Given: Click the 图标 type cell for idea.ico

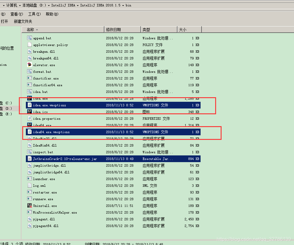Looking at the screenshot, I should pos(146,112).
